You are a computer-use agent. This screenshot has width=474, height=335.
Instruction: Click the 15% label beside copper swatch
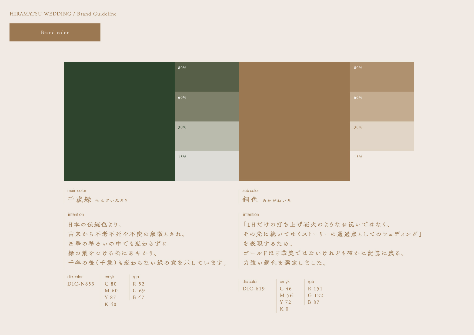tap(358, 157)
